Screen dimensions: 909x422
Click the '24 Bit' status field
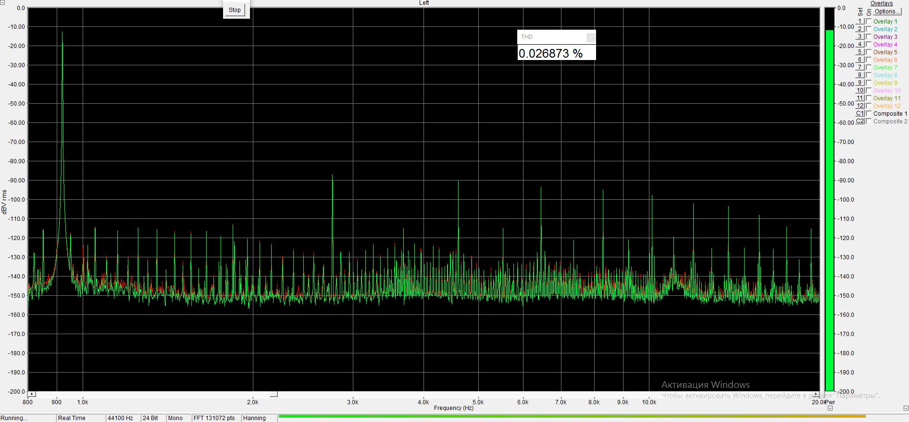[153, 418]
